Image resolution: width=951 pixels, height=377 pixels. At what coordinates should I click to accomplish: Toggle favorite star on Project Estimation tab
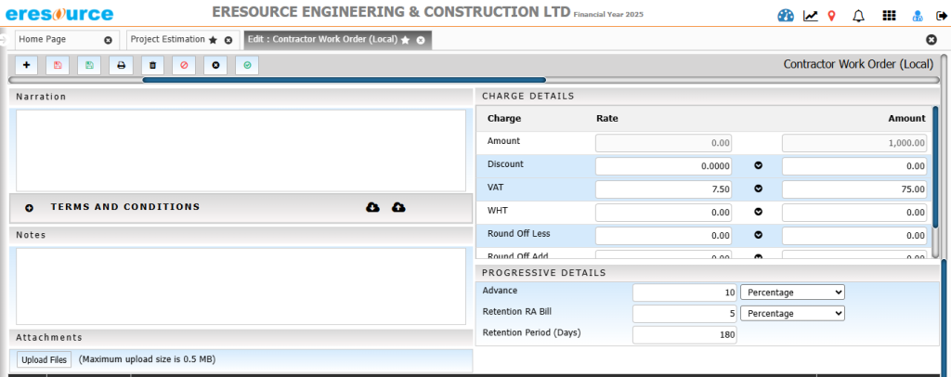[213, 41]
